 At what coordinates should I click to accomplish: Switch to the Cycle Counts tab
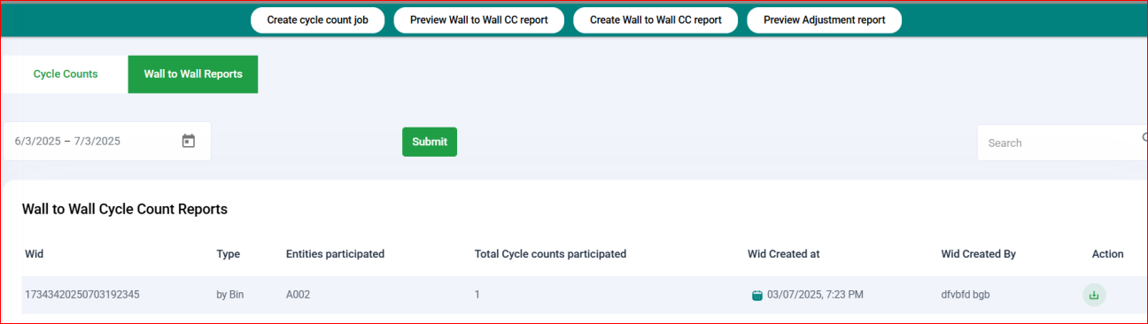[66, 74]
